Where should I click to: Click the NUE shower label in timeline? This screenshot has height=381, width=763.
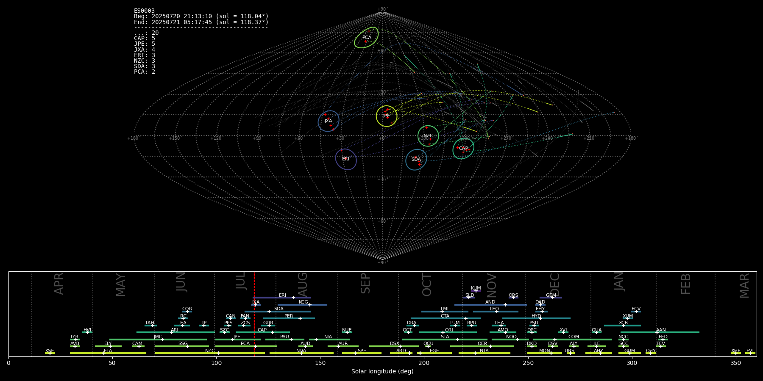347,330
